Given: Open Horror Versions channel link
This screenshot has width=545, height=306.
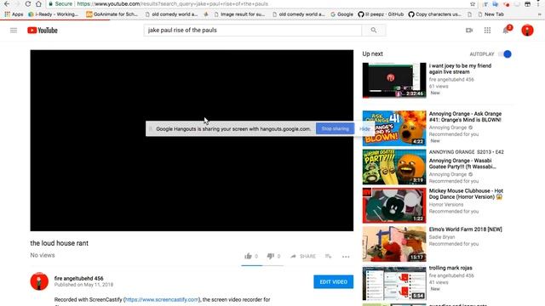Looking at the screenshot, I should coord(446,204).
